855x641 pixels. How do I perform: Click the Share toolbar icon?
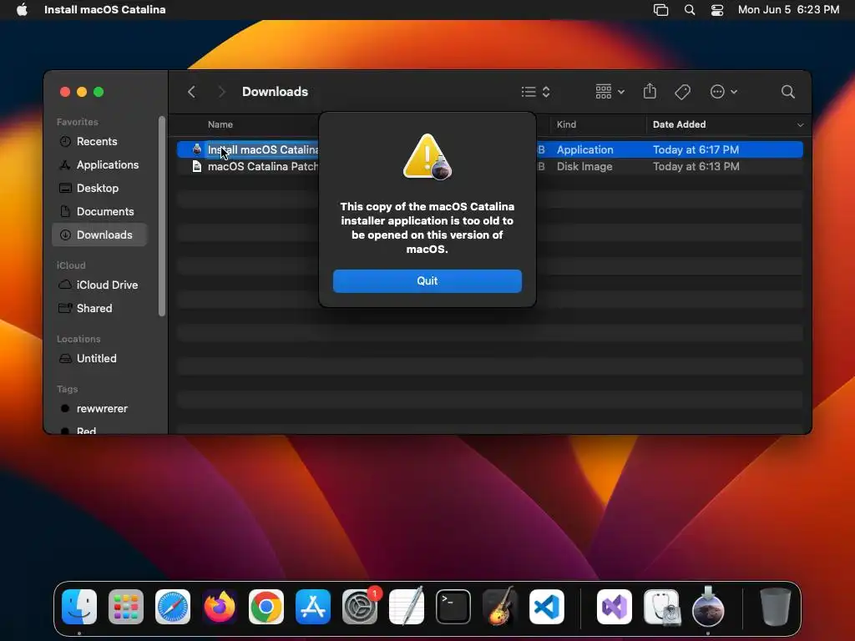click(650, 91)
